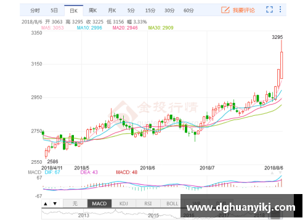Click the MA5: 3053 label
Image resolution: width=308 pixels, height=223 pixels.
52,28
